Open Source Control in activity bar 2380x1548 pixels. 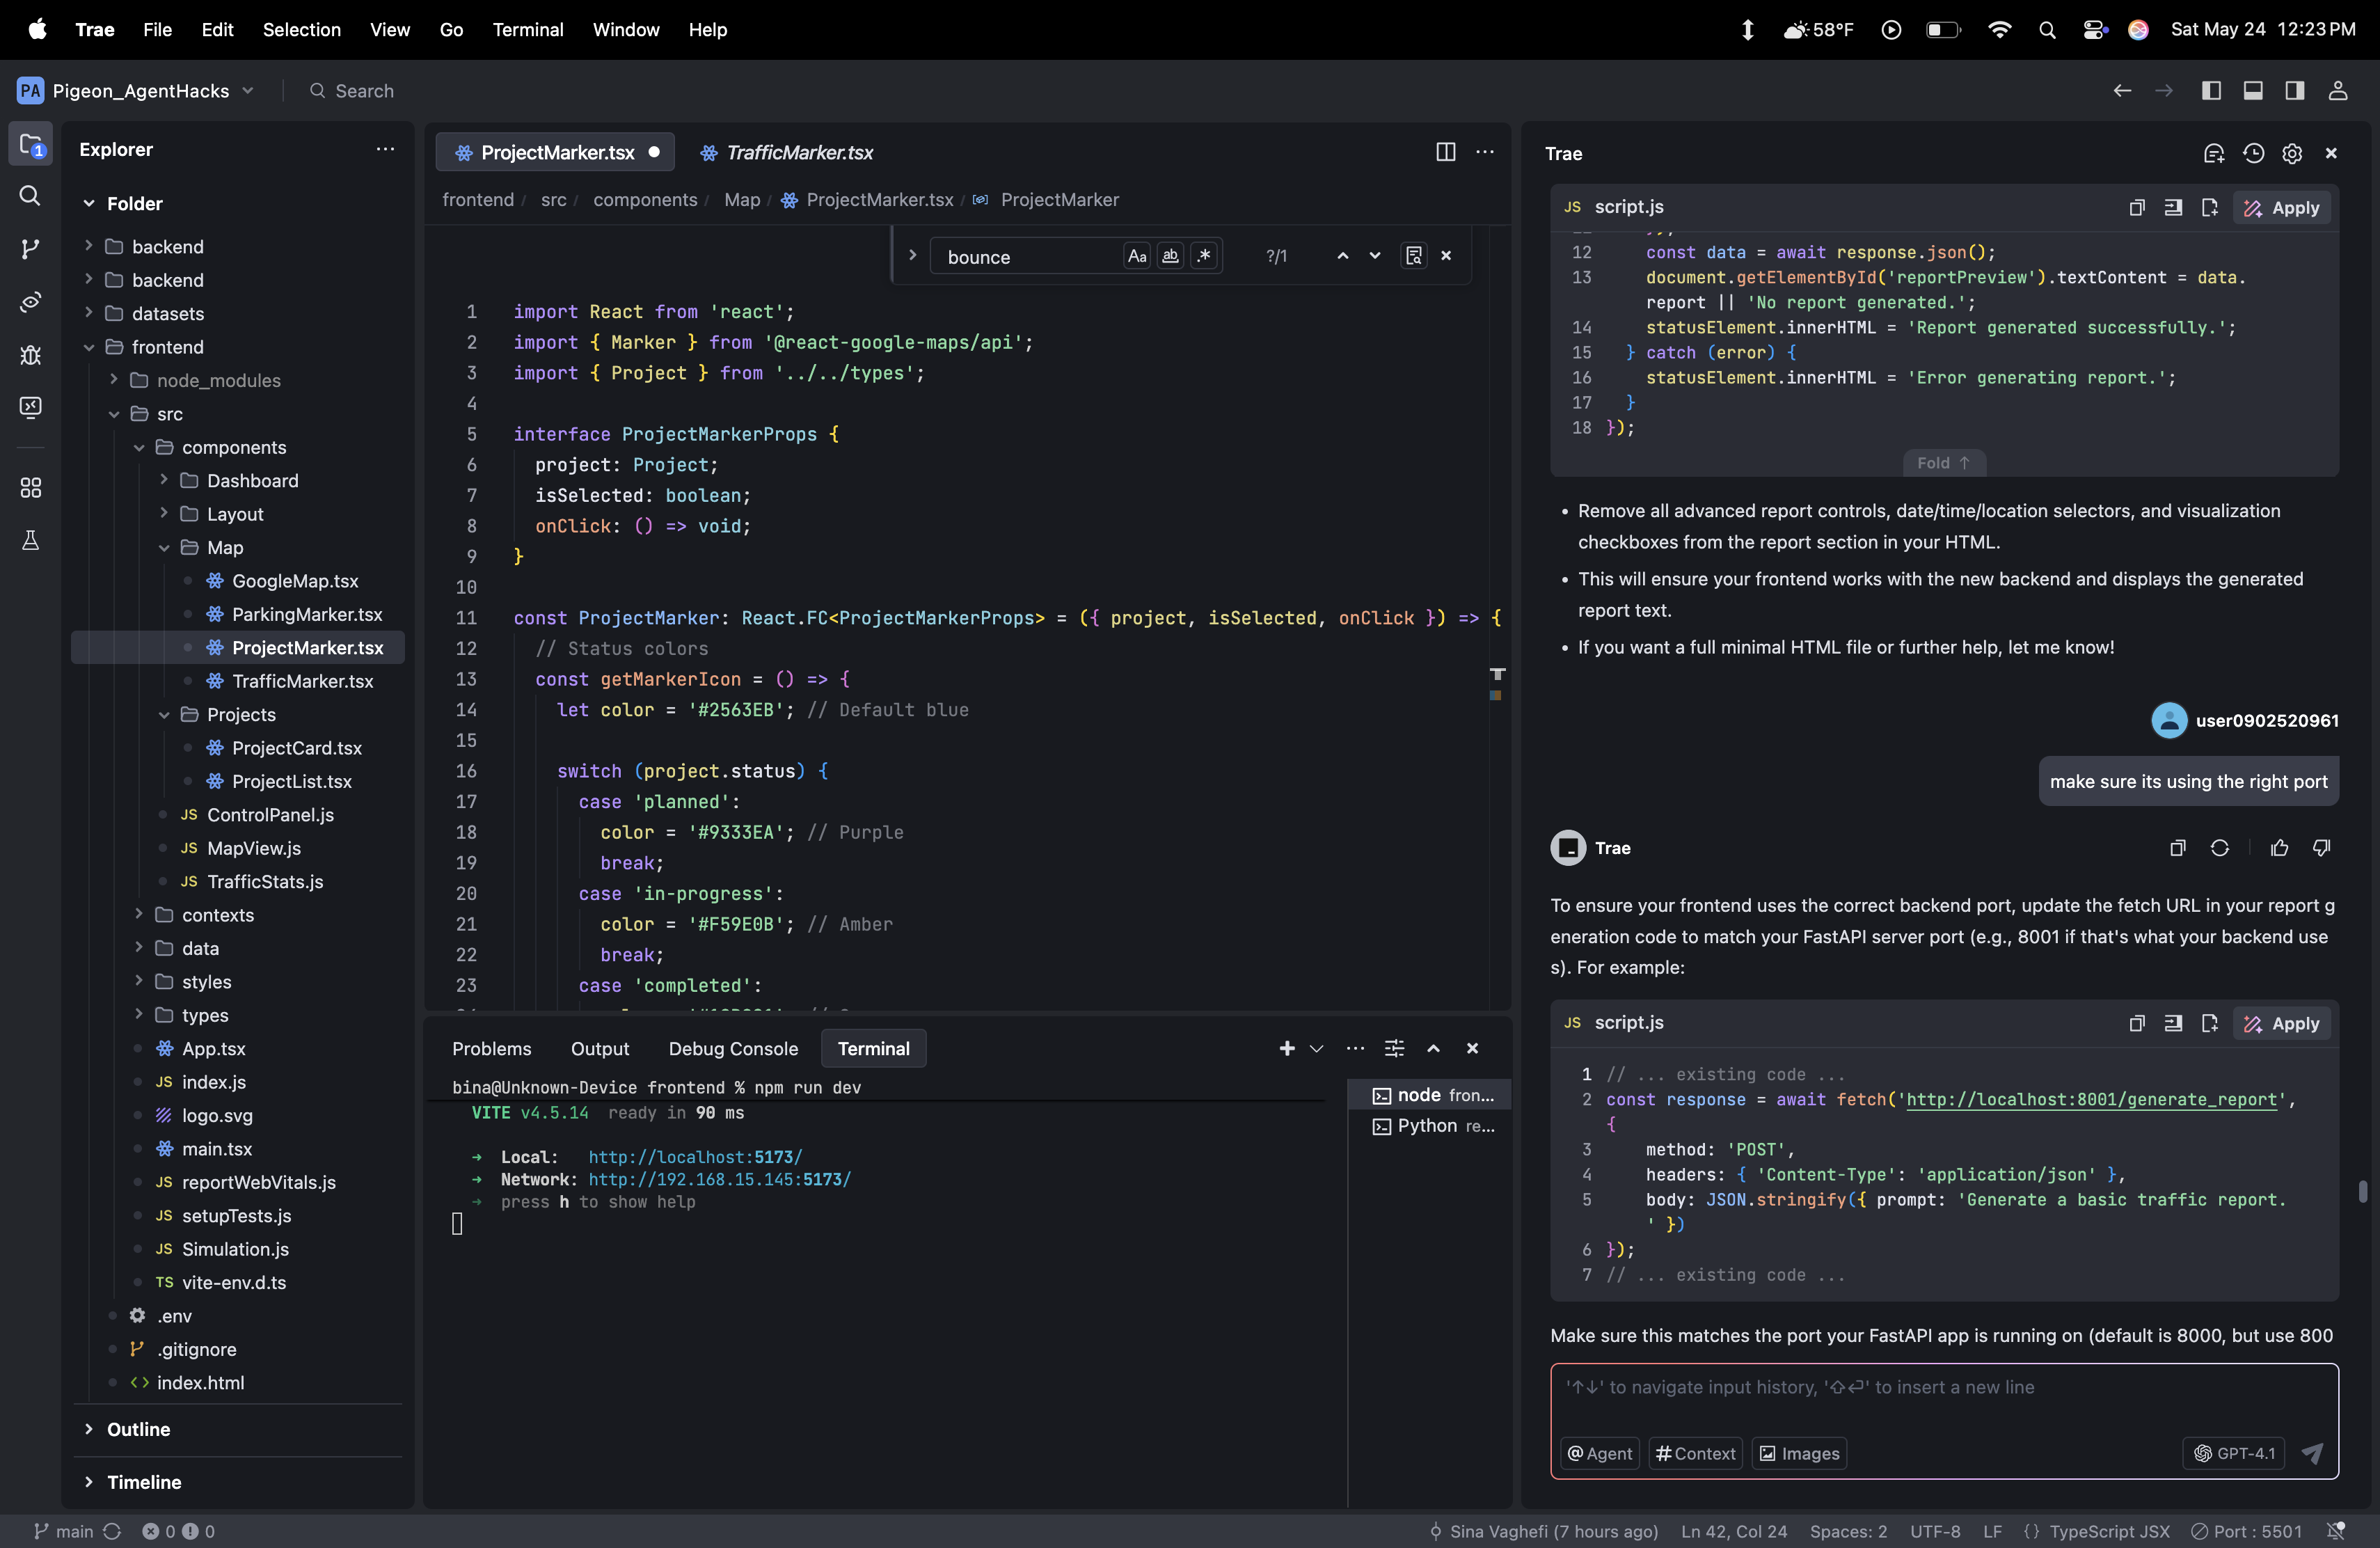point(30,249)
